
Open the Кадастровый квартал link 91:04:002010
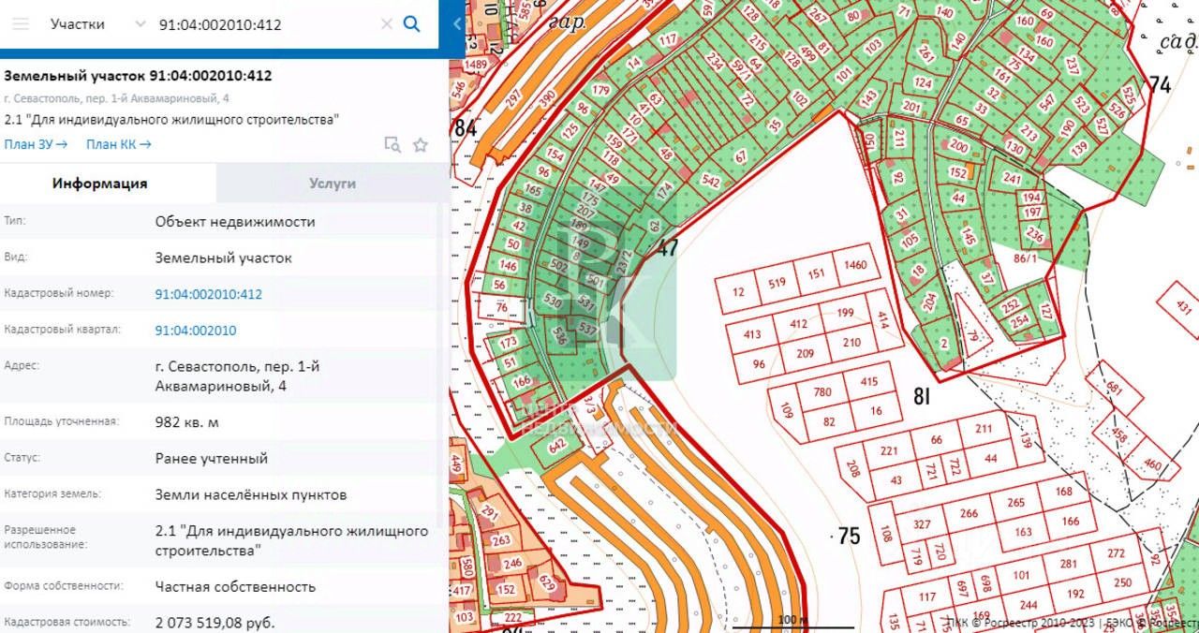pos(195,331)
